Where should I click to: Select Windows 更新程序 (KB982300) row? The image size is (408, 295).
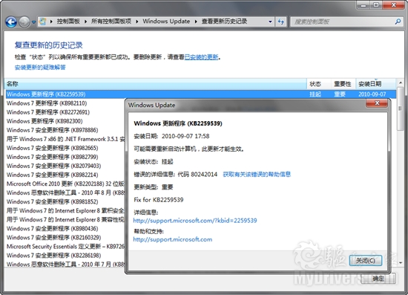tap(65, 121)
